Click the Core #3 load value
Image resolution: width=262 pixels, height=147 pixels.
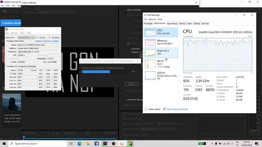(x=56, y=87)
